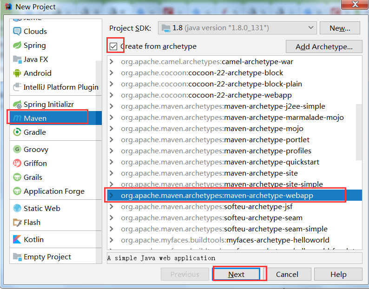Toggle the Create from archetype checkbox
The image size is (369, 289).
(x=113, y=46)
